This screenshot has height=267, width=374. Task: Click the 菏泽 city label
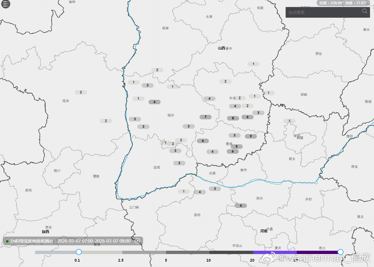pyautogui.click(x=354, y=166)
